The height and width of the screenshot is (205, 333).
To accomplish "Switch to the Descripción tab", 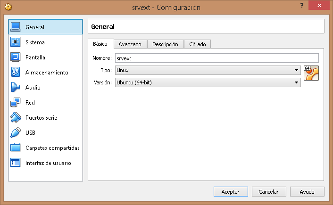I will tap(165, 44).
